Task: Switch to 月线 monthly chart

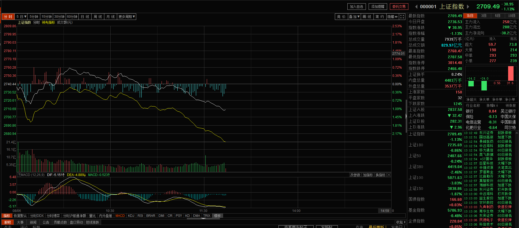Action: (110, 17)
